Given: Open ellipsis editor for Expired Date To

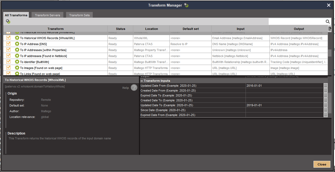Looking at the screenshot, I should 325,96.
